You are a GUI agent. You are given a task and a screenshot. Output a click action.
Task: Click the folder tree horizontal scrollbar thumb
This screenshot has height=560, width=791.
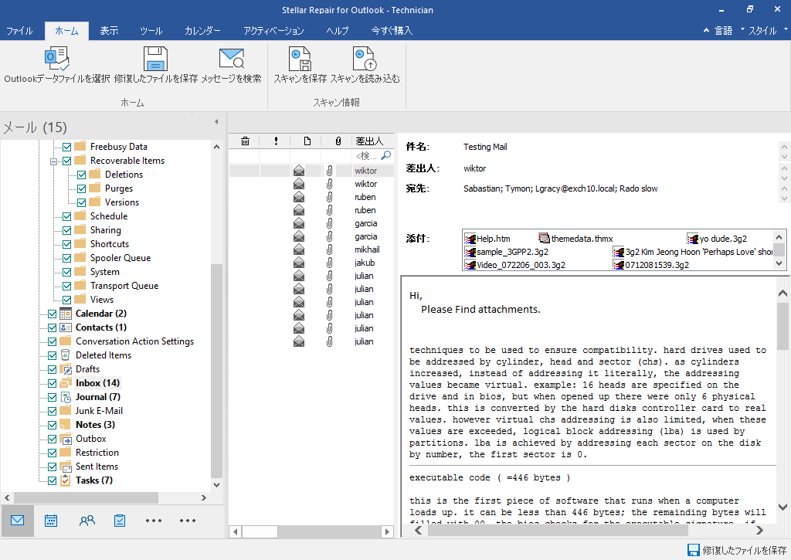tap(86, 498)
